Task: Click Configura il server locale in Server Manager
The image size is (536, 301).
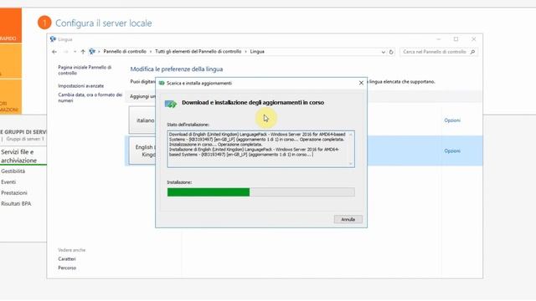Action: (104, 23)
